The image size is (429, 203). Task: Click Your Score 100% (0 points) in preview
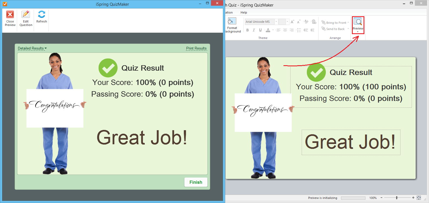click(143, 82)
